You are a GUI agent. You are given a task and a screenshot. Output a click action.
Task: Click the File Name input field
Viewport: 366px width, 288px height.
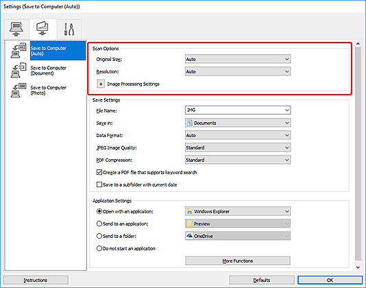[x=238, y=110]
